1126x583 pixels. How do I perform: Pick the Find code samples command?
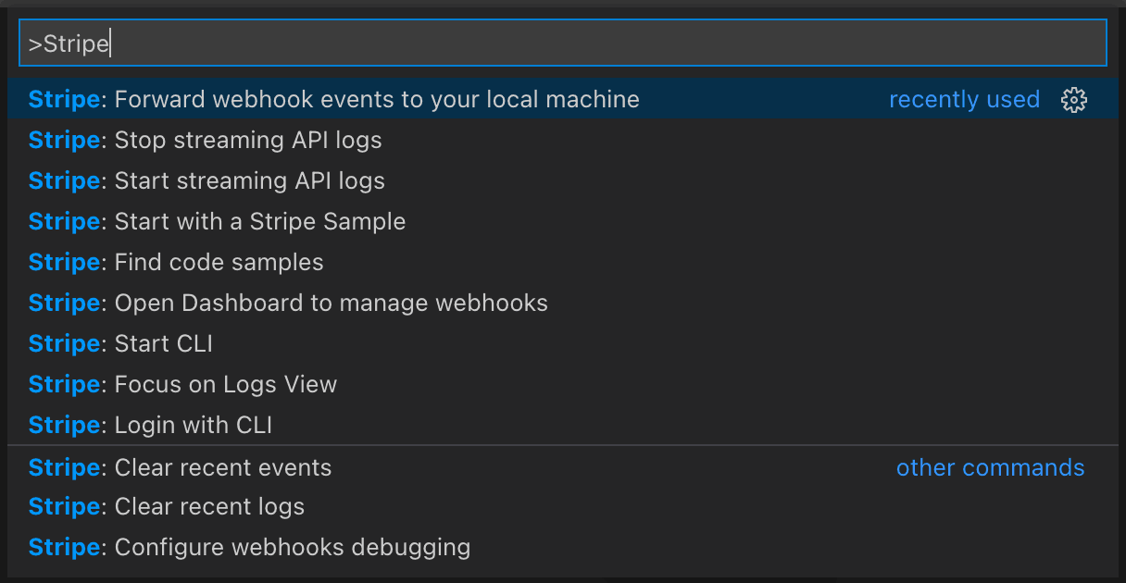coord(563,262)
